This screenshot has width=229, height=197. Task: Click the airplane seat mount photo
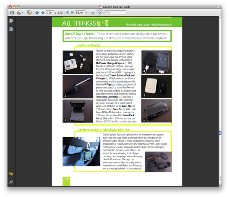81,151
